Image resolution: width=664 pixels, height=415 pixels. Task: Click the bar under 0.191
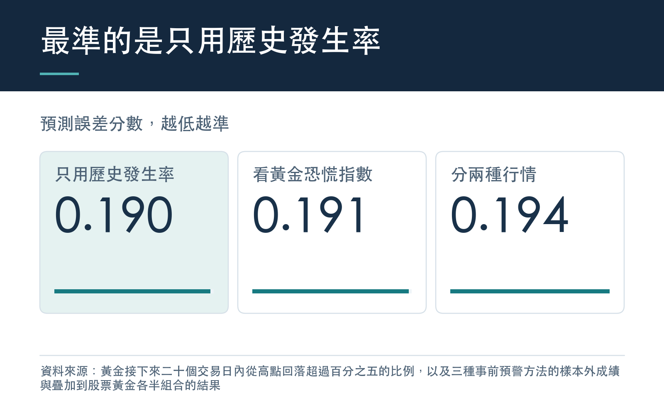click(330, 291)
